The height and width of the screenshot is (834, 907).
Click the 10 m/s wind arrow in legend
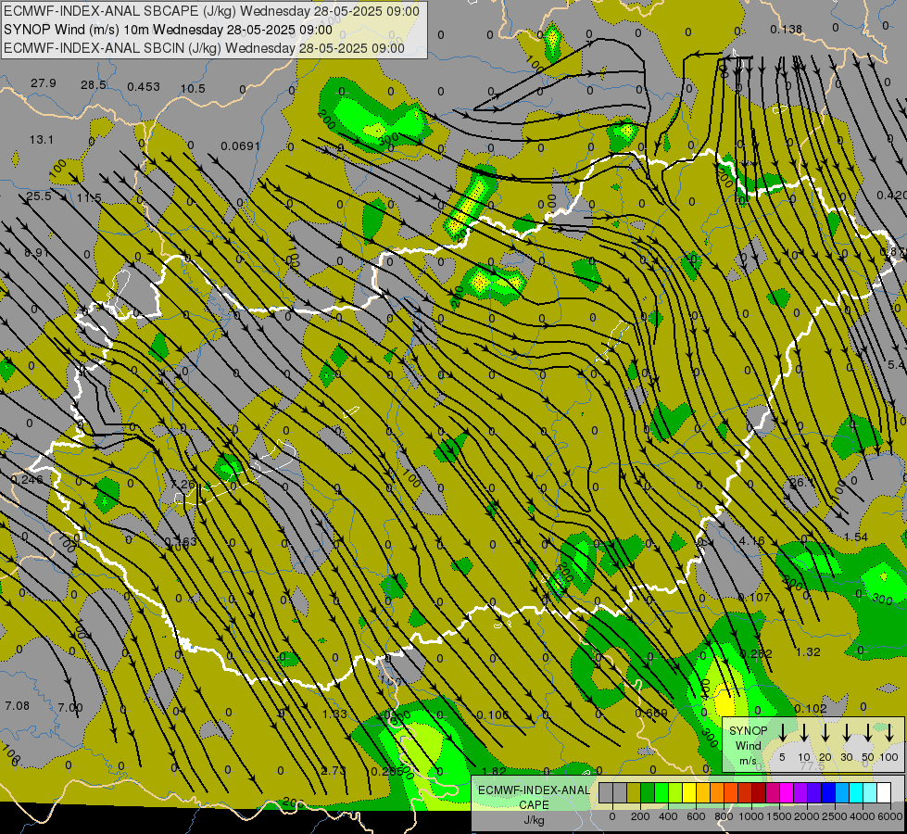[803, 732]
